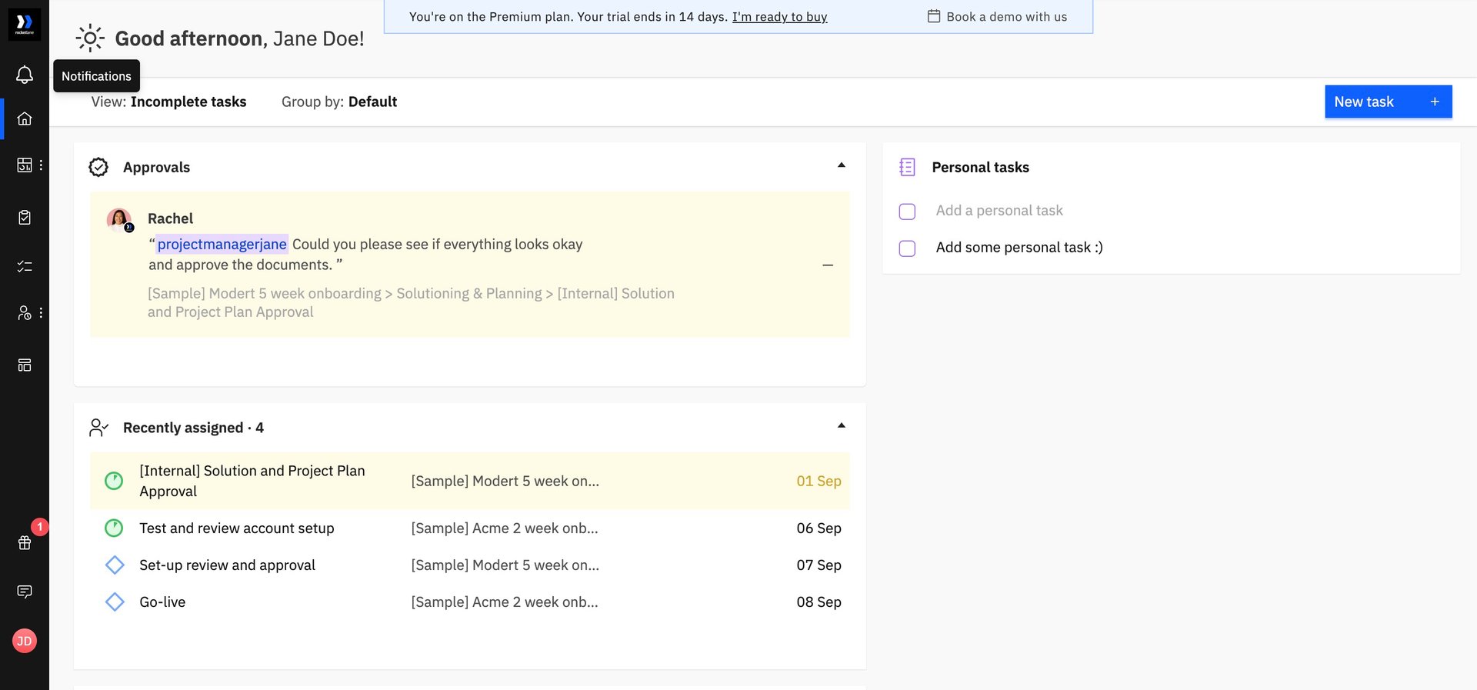Click the JD user avatar
This screenshot has width=1477, height=690.
[25, 641]
